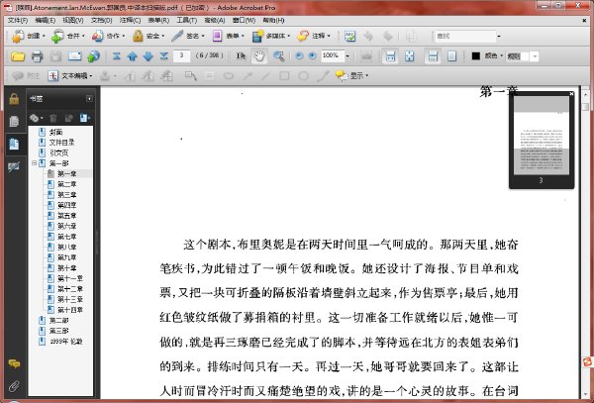Open the Attachments paperclip panel
The height and width of the screenshot is (403, 594).
(15, 386)
